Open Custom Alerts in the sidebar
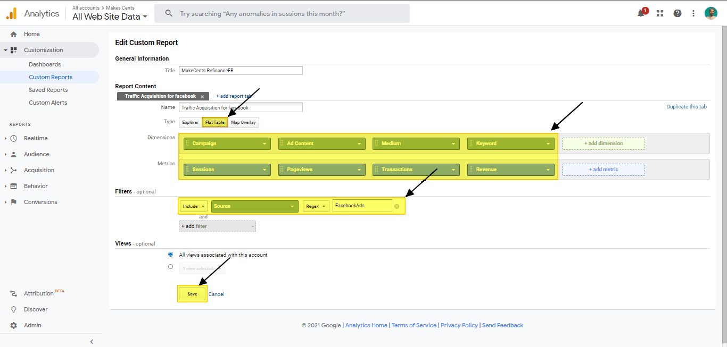This screenshot has height=347, width=727. [x=48, y=103]
